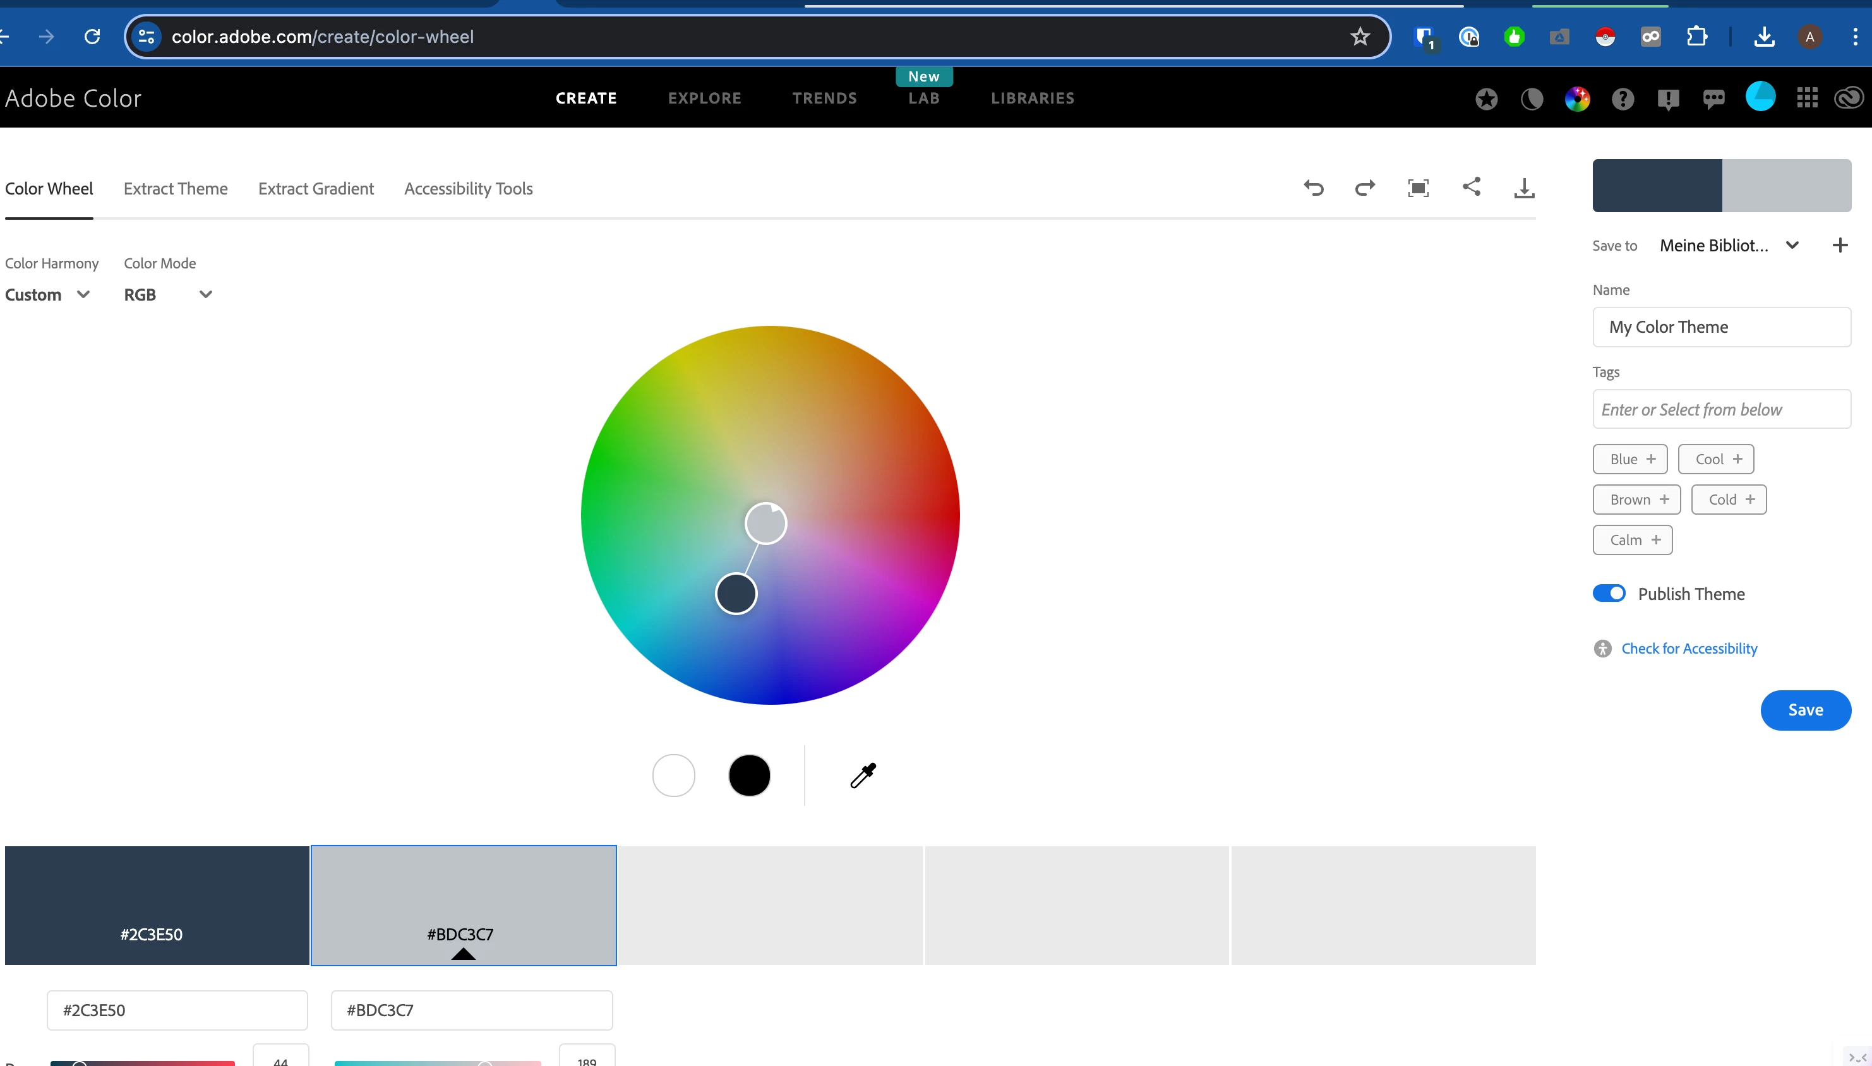The width and height of the screenshot is (1872, 1066).
Task: Click the redo arrow icon
Action: click(1365, 188)
